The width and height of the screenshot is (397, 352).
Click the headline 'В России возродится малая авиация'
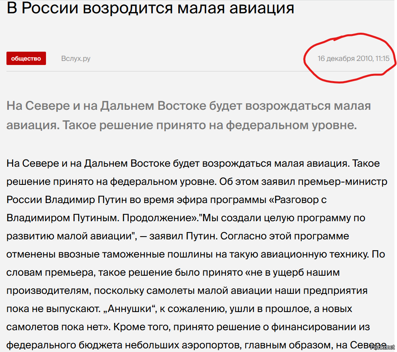pos(150,8)
